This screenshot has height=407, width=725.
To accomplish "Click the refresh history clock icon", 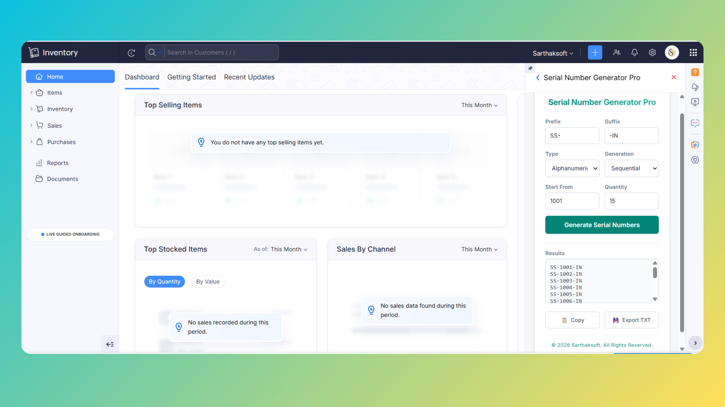I will (131, 53).
